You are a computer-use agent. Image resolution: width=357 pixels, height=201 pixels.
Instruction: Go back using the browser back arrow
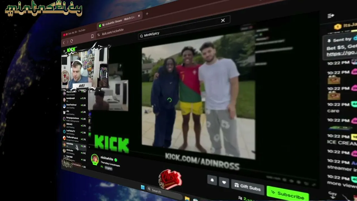[64, 42]
